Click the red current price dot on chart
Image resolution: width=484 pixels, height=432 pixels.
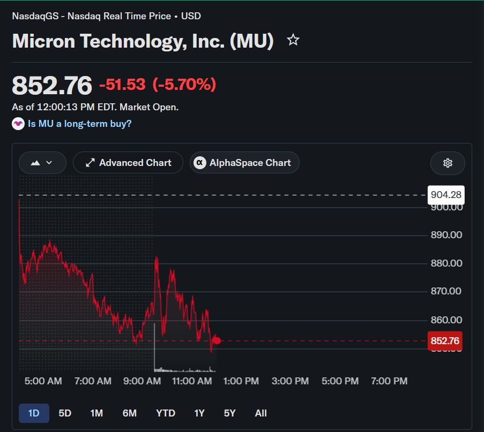(x=217, y=340)
